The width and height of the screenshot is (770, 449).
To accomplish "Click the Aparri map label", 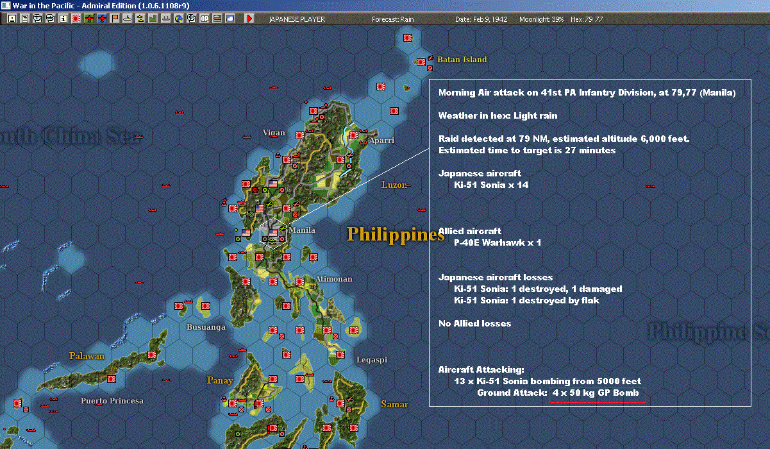I will click(x=381, y=140).
